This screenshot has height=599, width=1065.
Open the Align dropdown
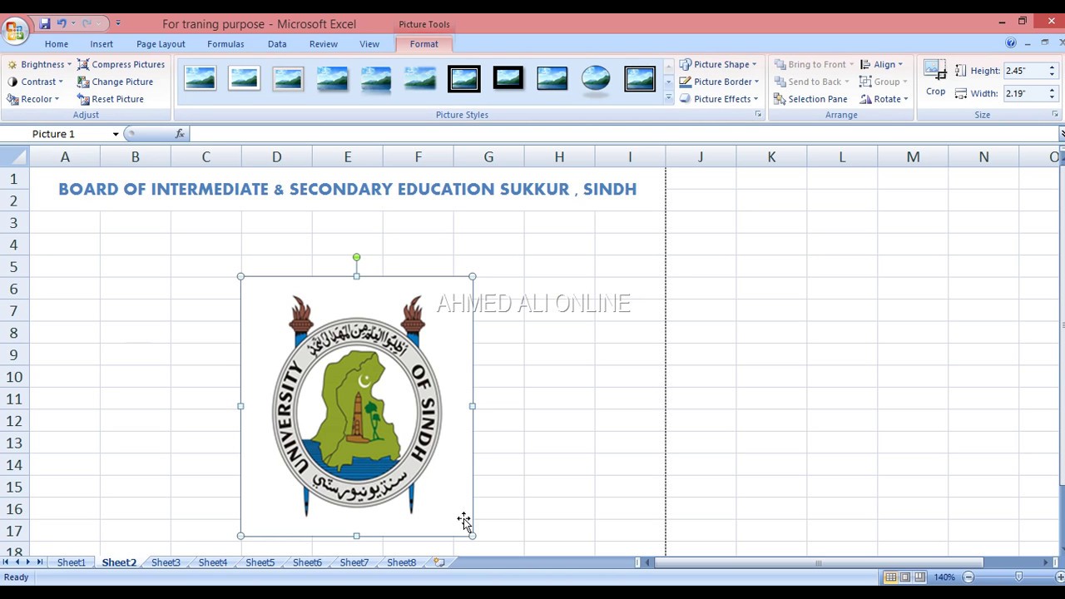click(x=881, y=64)
